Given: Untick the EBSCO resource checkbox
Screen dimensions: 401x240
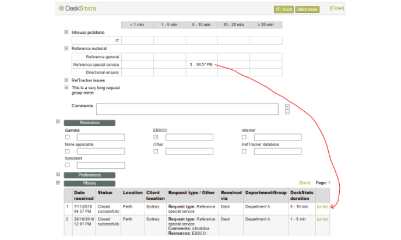Looking at the screenshot, I should [156, 137].
